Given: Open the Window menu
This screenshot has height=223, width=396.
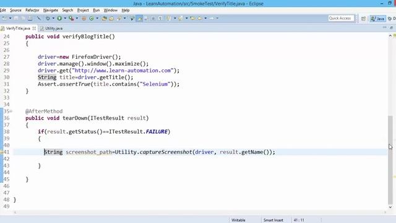Looking at the screenshot, I should point(111,10).
